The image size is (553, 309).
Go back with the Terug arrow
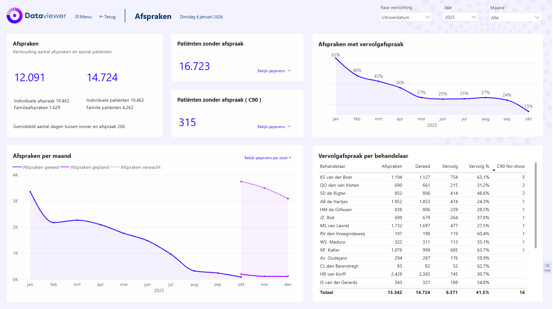coord(107,17)
